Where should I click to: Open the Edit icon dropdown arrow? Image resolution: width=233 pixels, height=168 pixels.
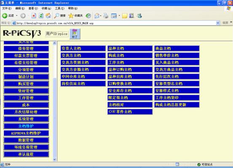[119, 16]
